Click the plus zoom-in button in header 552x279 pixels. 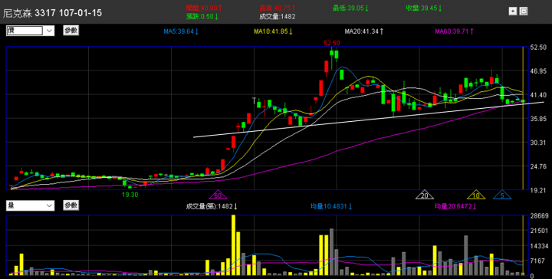click(513, 11)
